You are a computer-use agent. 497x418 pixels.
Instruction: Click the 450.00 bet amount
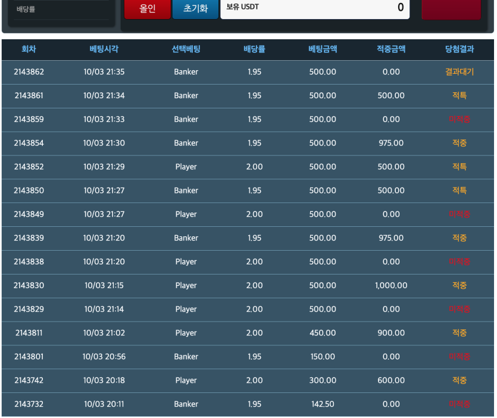[323, 333]
